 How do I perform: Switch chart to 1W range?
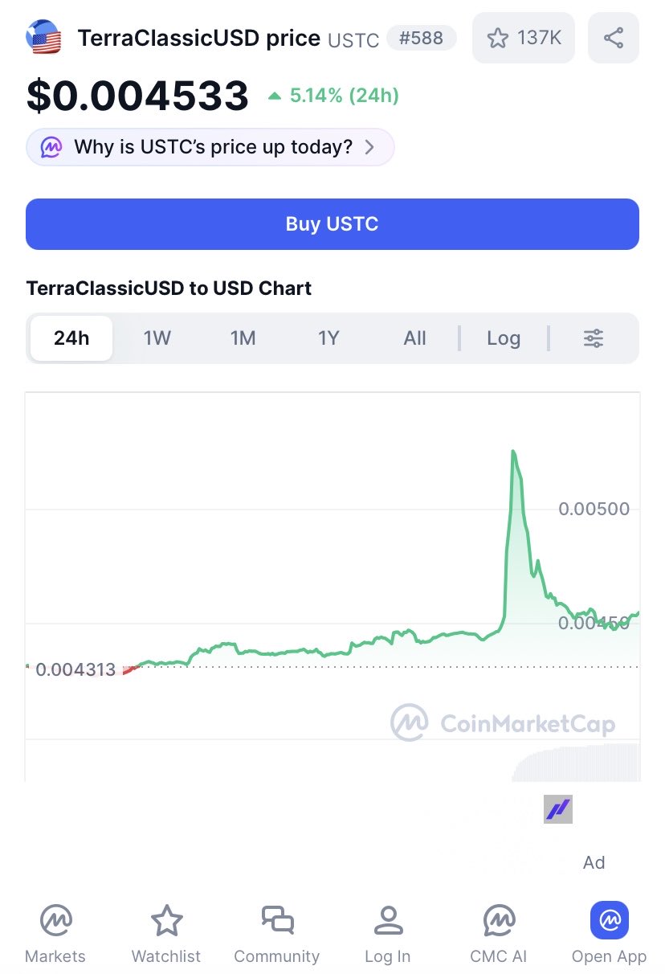157,338
